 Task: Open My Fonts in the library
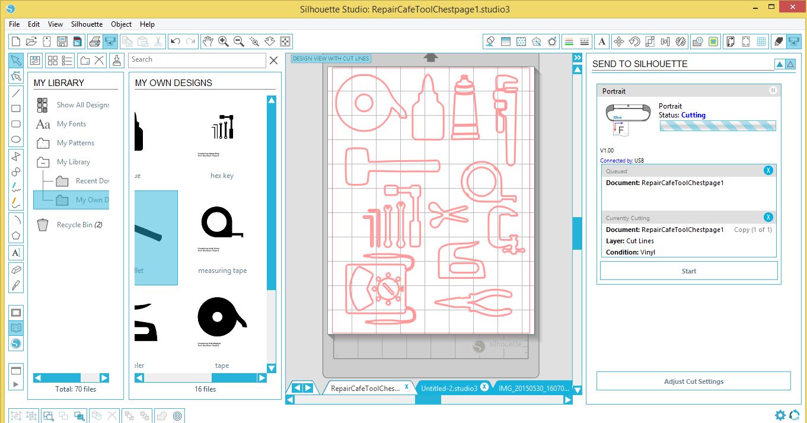pos(61,124)
